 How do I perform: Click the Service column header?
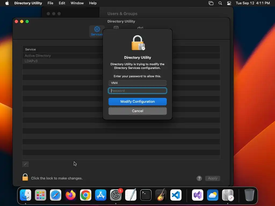coord(30,49)
